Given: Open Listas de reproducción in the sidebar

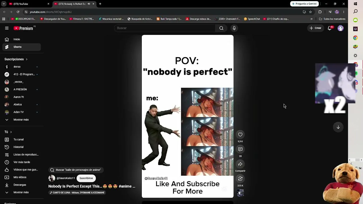Looking at the screenshot, I should (x=22, y=155).
